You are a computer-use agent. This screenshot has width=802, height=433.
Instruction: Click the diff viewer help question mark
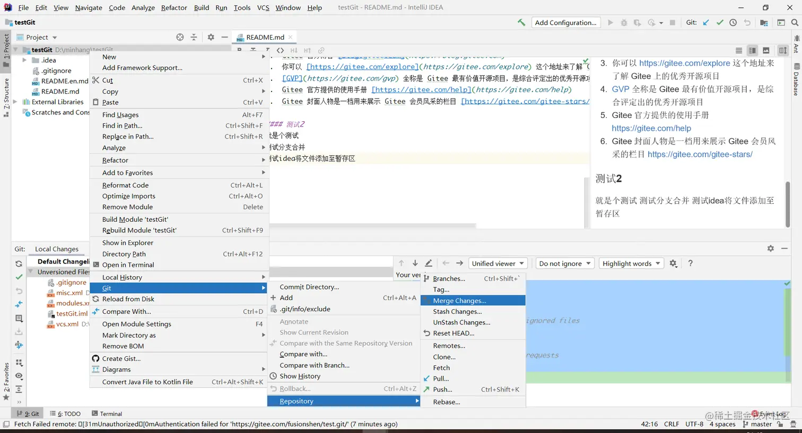click(x=690, y=263)
